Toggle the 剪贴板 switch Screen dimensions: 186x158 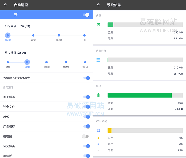pyautogui.click(x=87, y=156)
